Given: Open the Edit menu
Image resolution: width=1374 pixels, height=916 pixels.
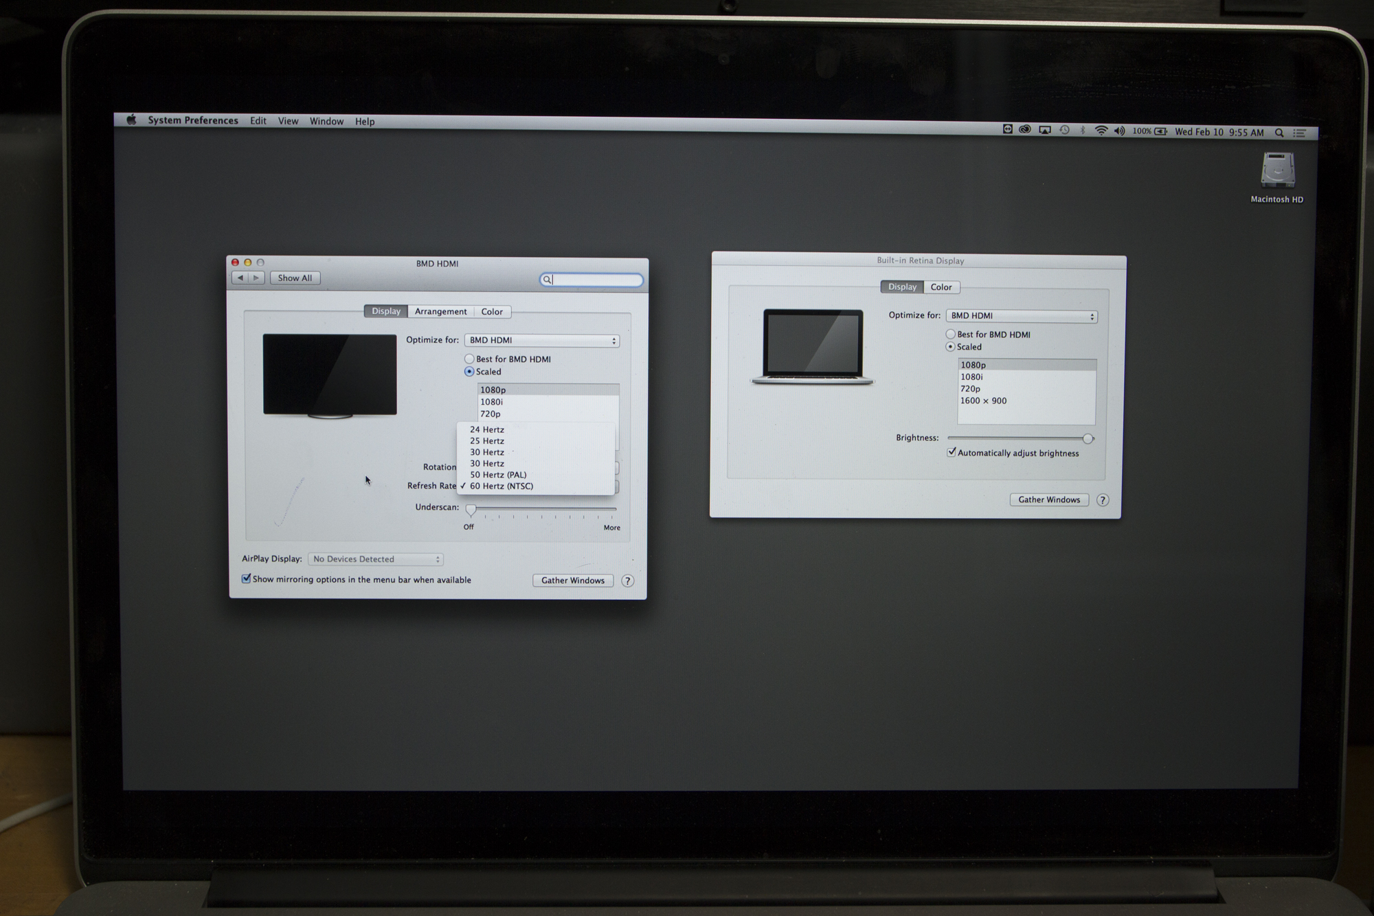Looking at the screenshot, I should pos(258,121).
